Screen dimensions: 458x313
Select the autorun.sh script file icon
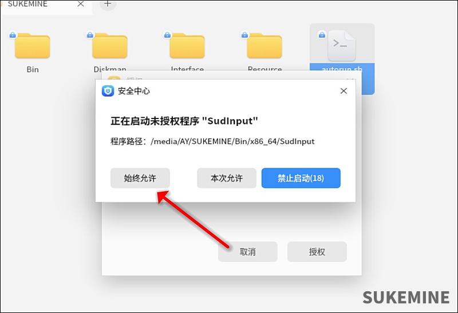342,46
